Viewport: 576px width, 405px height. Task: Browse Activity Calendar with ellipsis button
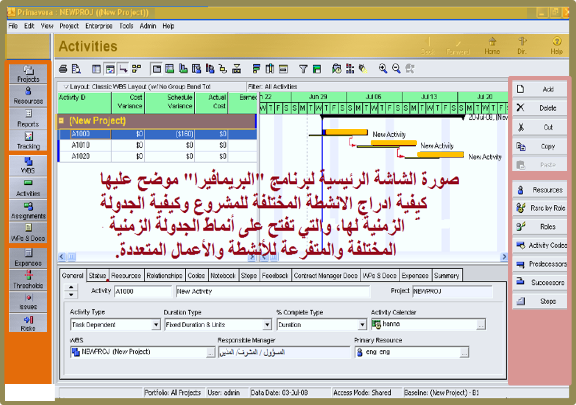[480, 326]
